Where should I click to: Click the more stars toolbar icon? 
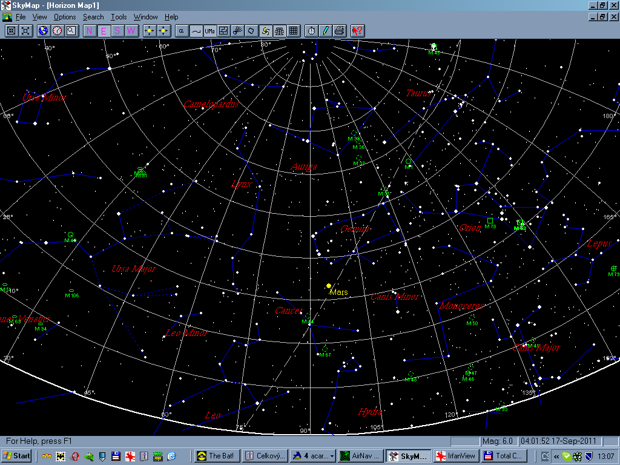point(150,31)
